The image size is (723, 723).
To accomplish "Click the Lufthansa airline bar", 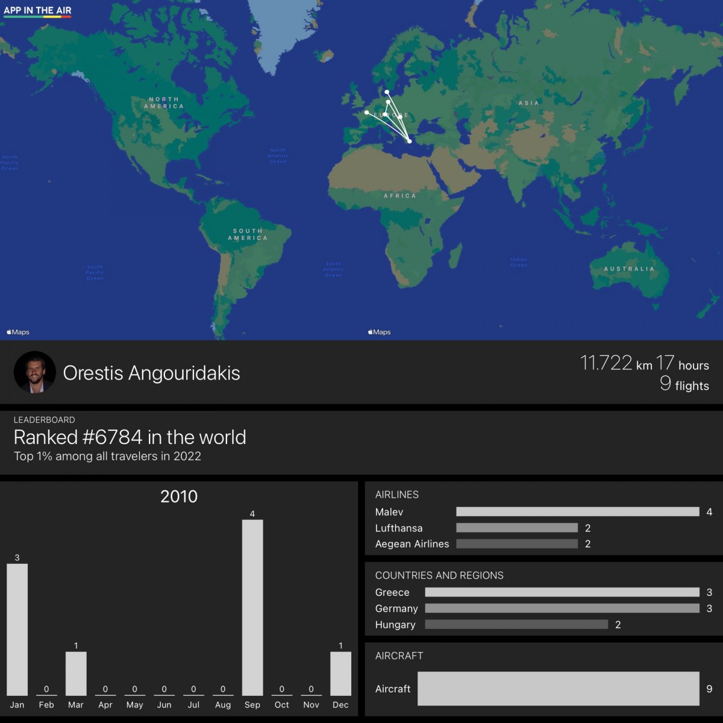I will [517, 528].
